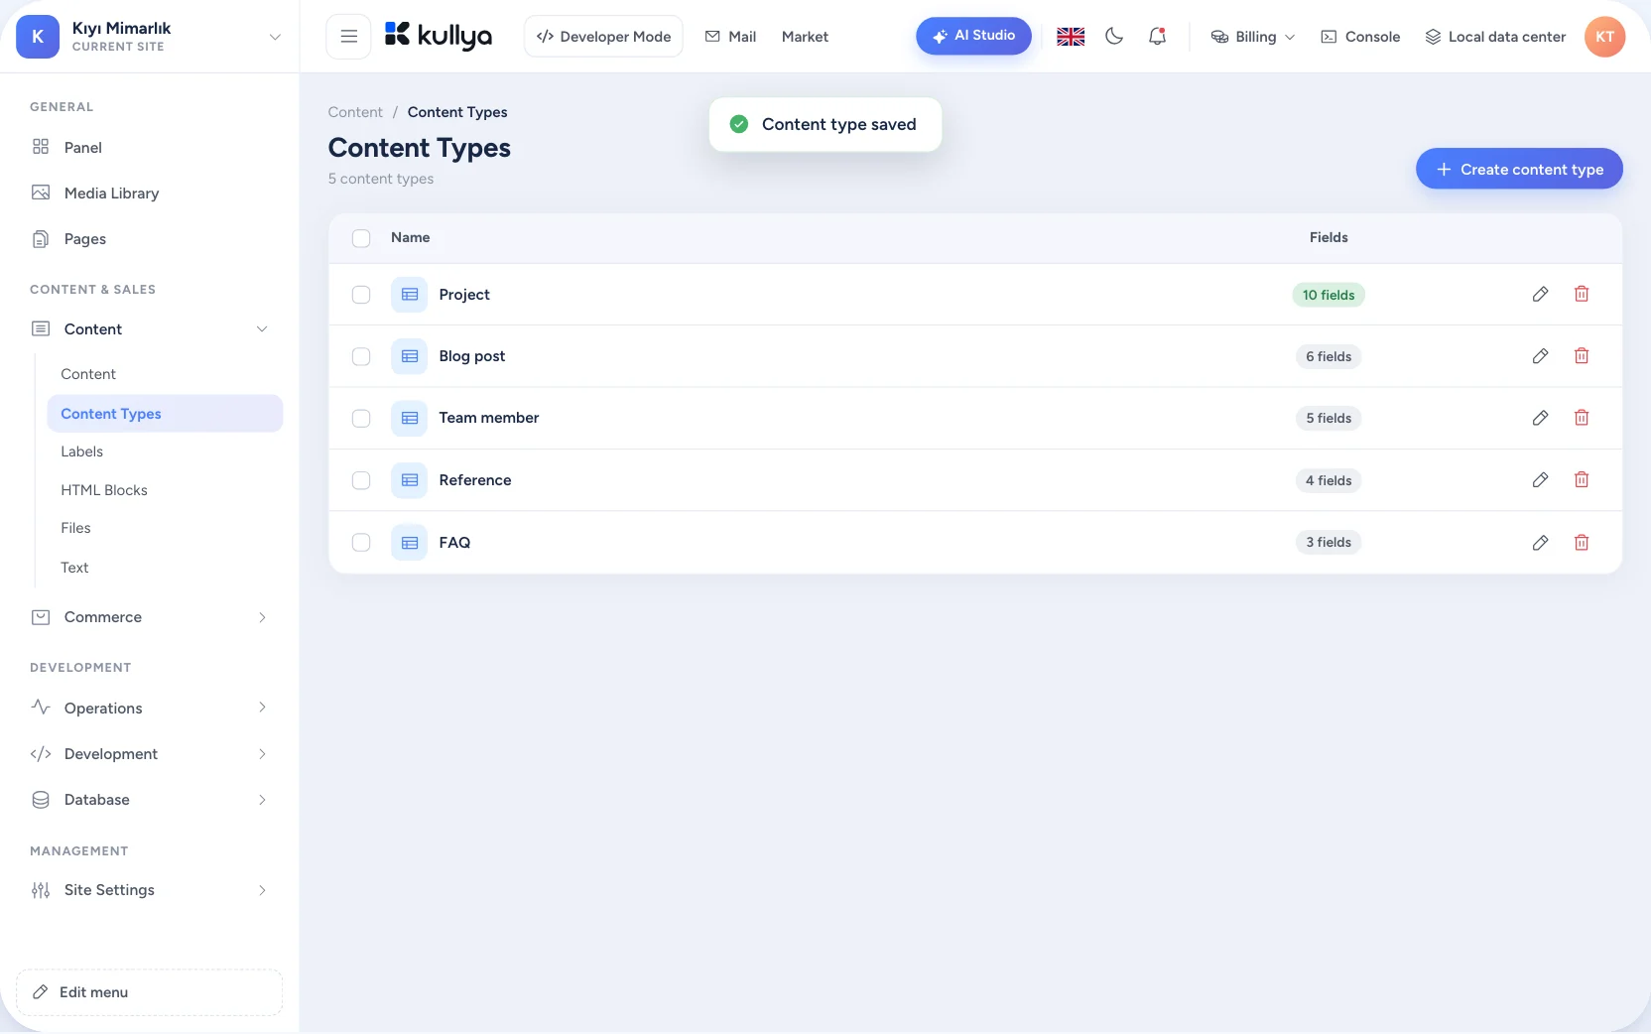Open the Billing dropdown
Viewport: 1651px width, 1034px height.
pyautogui.click(x=1253, y=37)
